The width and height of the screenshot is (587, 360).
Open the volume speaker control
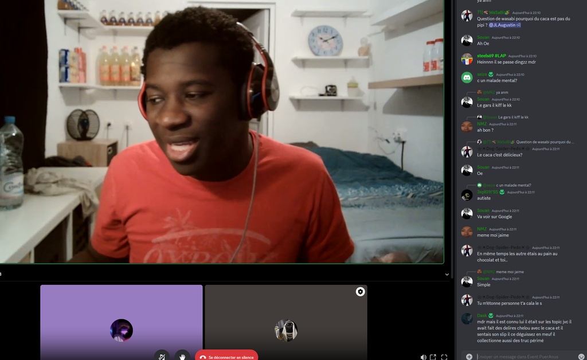(x=423, y=357)
